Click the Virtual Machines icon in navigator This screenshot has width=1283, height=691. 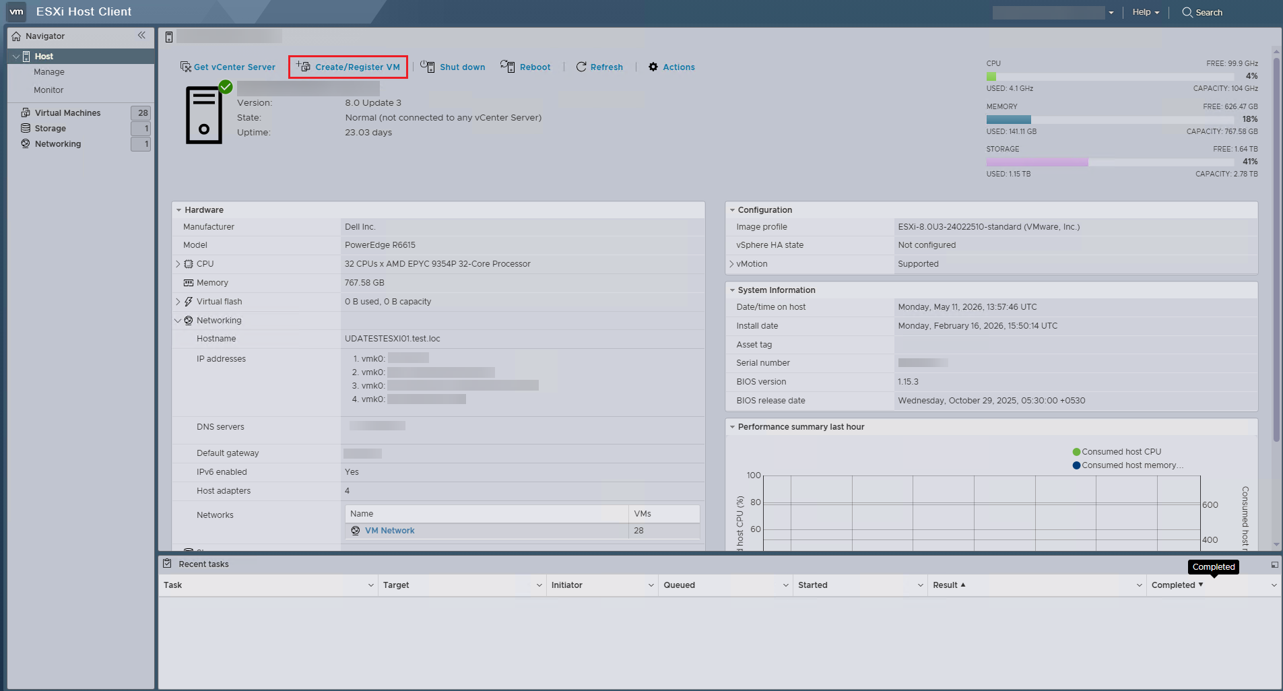[x=26, y=112]
